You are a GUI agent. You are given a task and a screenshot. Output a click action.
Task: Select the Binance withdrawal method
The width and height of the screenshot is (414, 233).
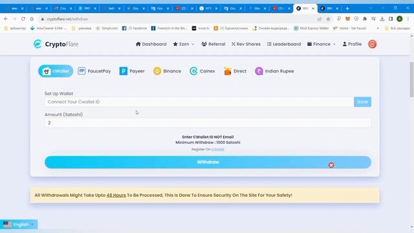click(x=167, y=71)
